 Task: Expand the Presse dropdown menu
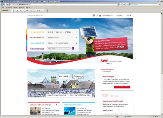(119, 15)
